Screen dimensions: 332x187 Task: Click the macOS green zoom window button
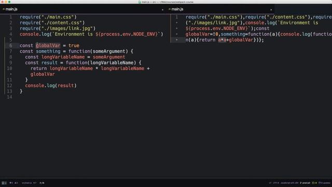pyautogui.click(x=9, y=2)
